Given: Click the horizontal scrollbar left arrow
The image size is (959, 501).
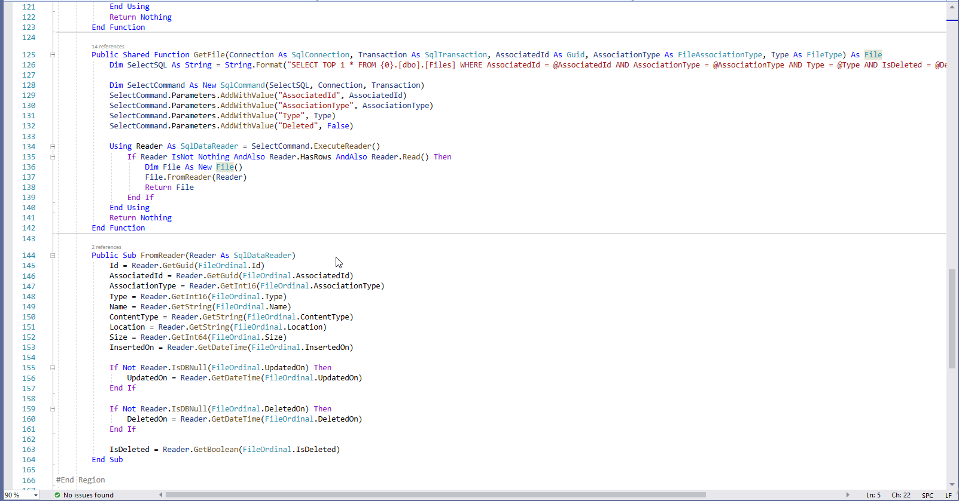Looking at the screenshot, I should click(160, 495).
